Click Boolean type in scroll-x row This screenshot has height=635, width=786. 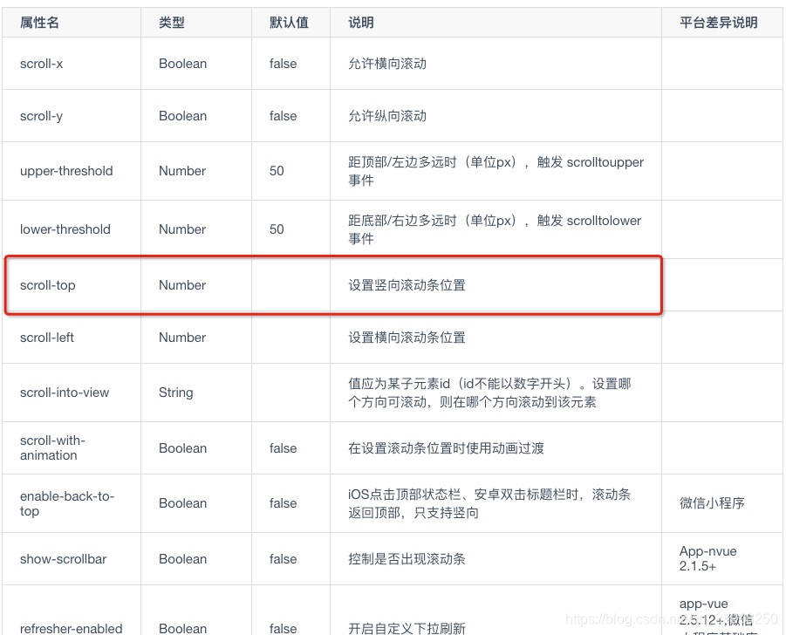(x=183, y=64)
